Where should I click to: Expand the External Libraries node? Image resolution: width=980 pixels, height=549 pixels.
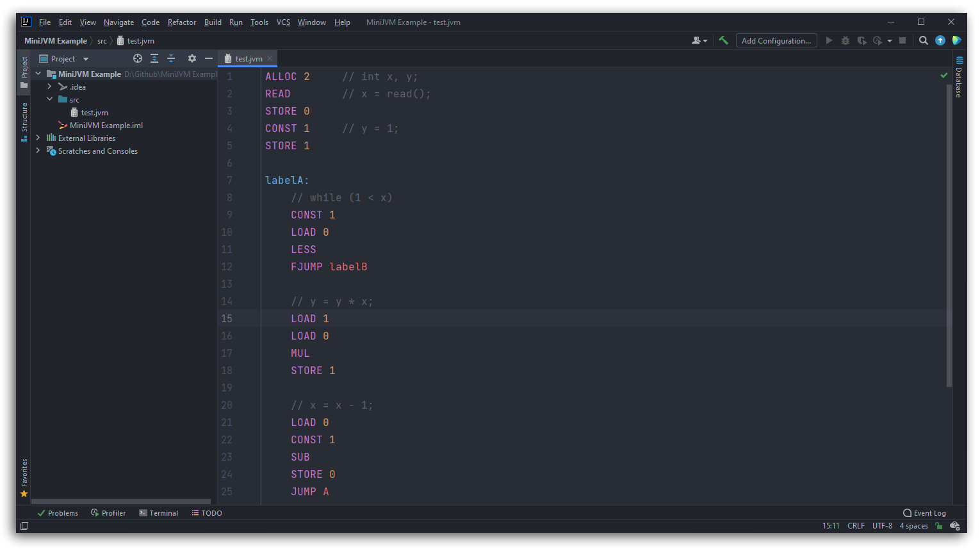[x=38, y=138]
